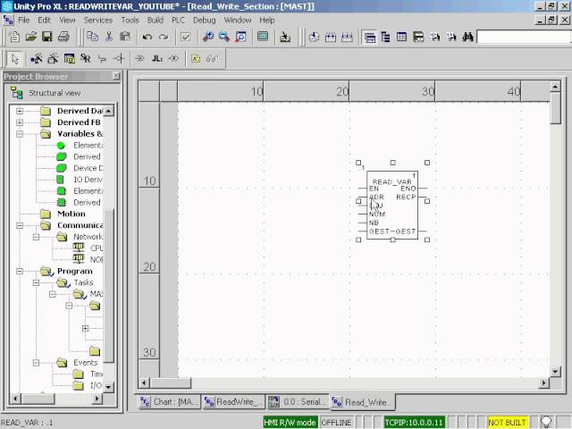Select the CPU network tree item
Image resolution: width=572 pixels, height=429 pixels.
click(97, 248)
